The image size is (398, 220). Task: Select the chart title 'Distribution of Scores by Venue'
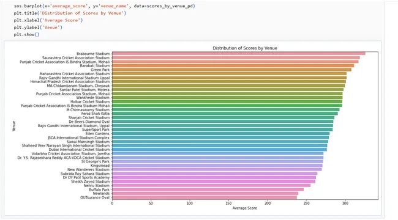[245, 48]
